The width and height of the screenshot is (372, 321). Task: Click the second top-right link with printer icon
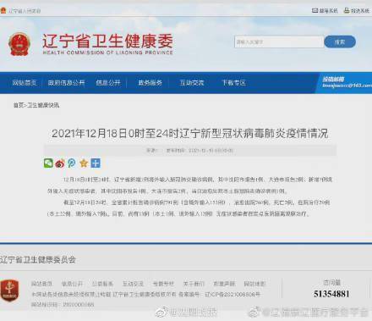tap(357, 11)
